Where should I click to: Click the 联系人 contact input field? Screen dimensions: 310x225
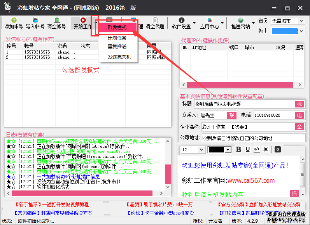tap(214, 115)
